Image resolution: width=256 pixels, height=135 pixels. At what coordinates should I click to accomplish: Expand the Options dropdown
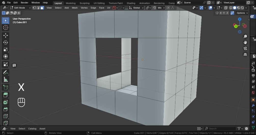pos(242,13)
